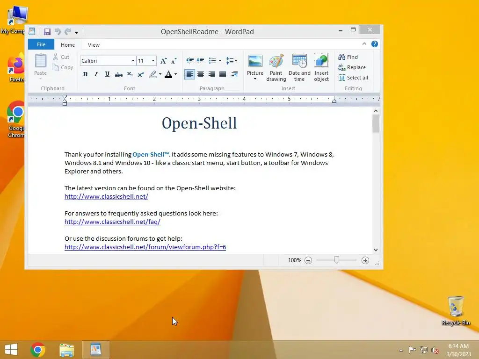Click the bullet list icon

212,60
